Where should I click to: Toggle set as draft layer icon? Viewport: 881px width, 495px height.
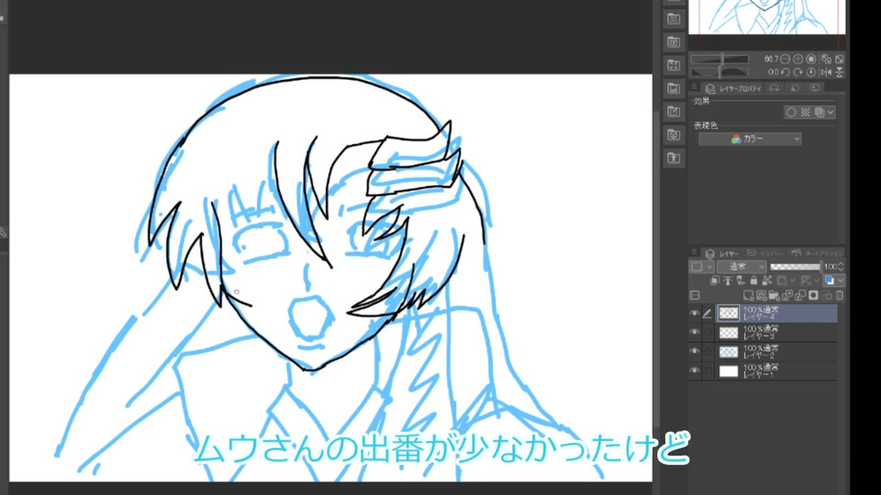(741, 280)
